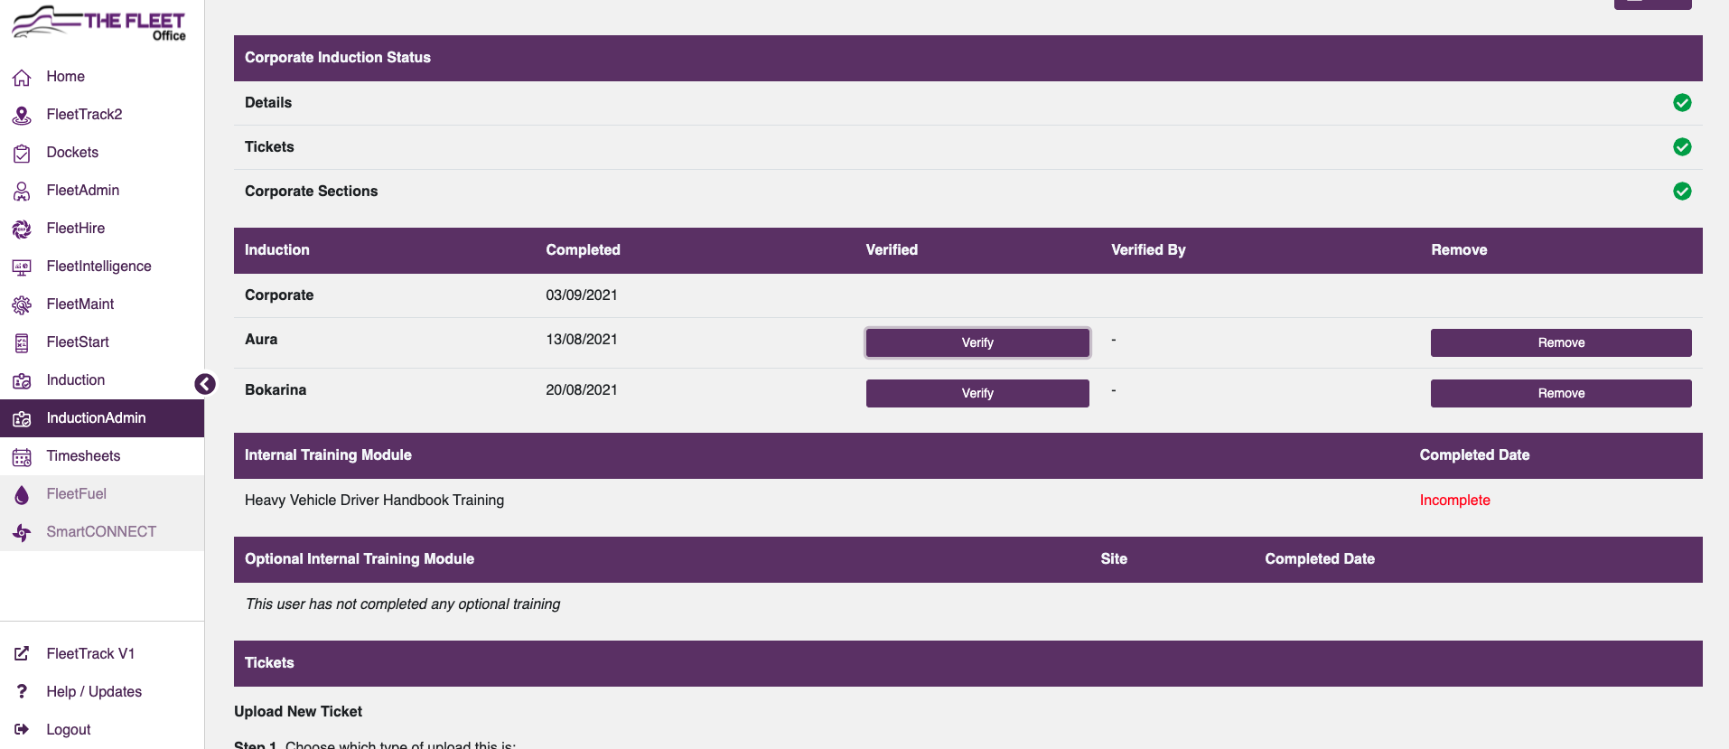The height and width of the screenshot is (749, 1729).
Task: Click the Home house icon in sidebar
Action: click(x=22, y=78)
